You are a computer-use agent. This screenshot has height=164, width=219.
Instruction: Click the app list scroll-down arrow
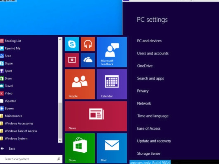point(60,141)
